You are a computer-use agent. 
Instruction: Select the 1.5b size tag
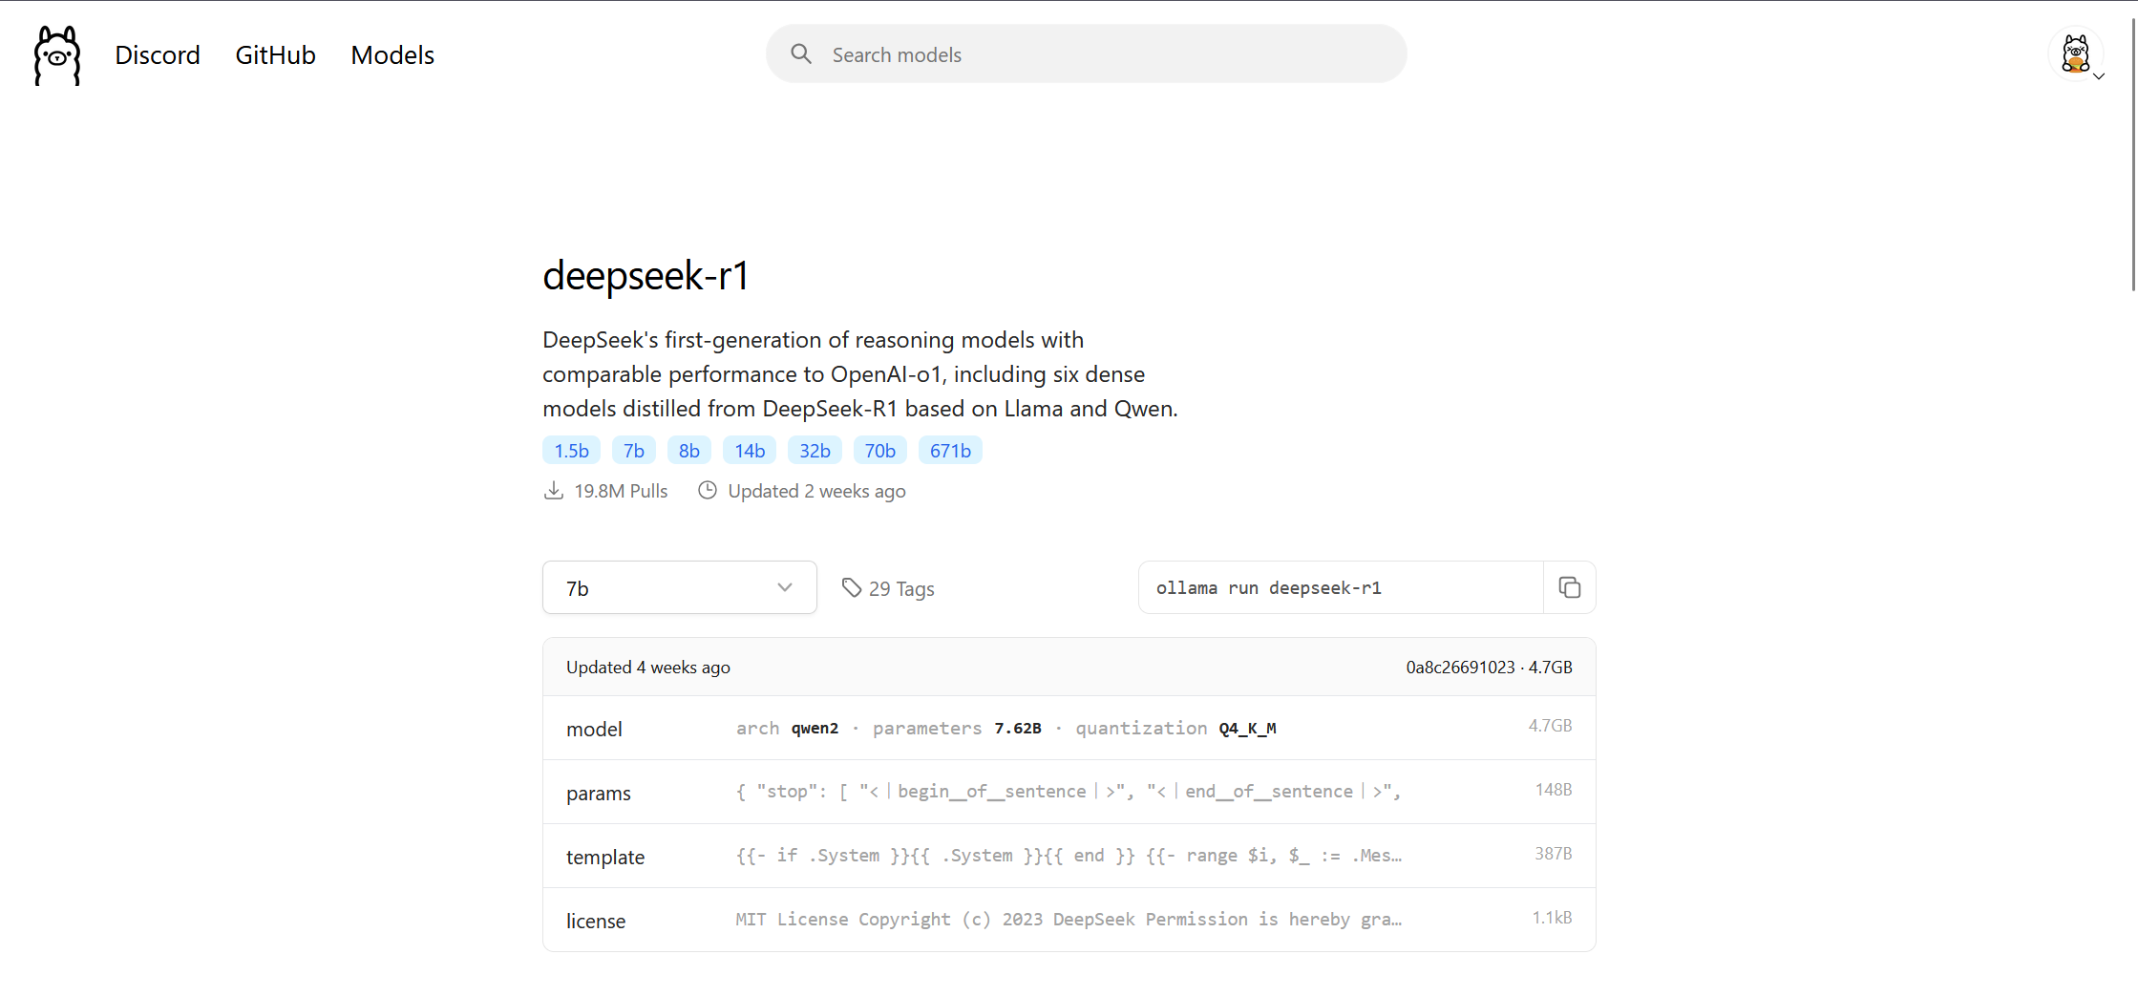click(571, 451)
